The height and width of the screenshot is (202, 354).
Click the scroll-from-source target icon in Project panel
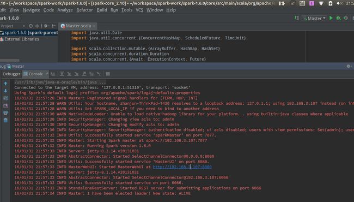pyautogui.click(x=30, y=26)
